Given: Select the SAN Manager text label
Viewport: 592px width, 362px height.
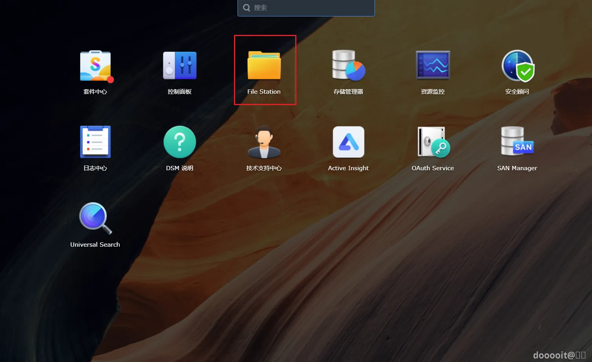Looking at the screenshot, I should 517,168.
